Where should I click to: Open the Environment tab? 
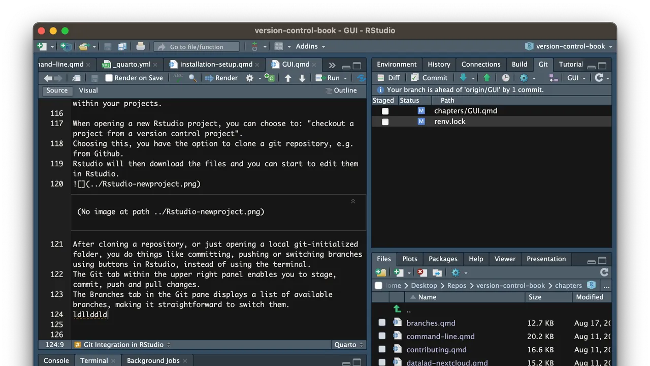[397, 65]
